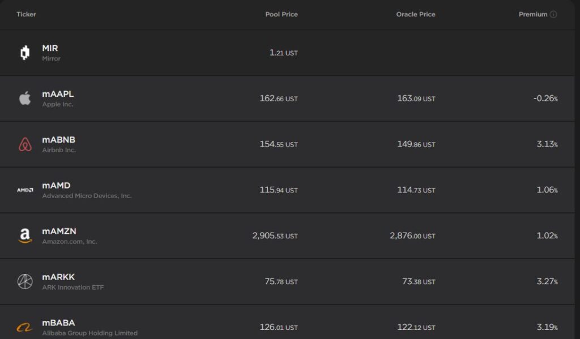Click the Airbnb Inc. company name
The height and width of the screenshot is (339, 580).
click(59, 150)
